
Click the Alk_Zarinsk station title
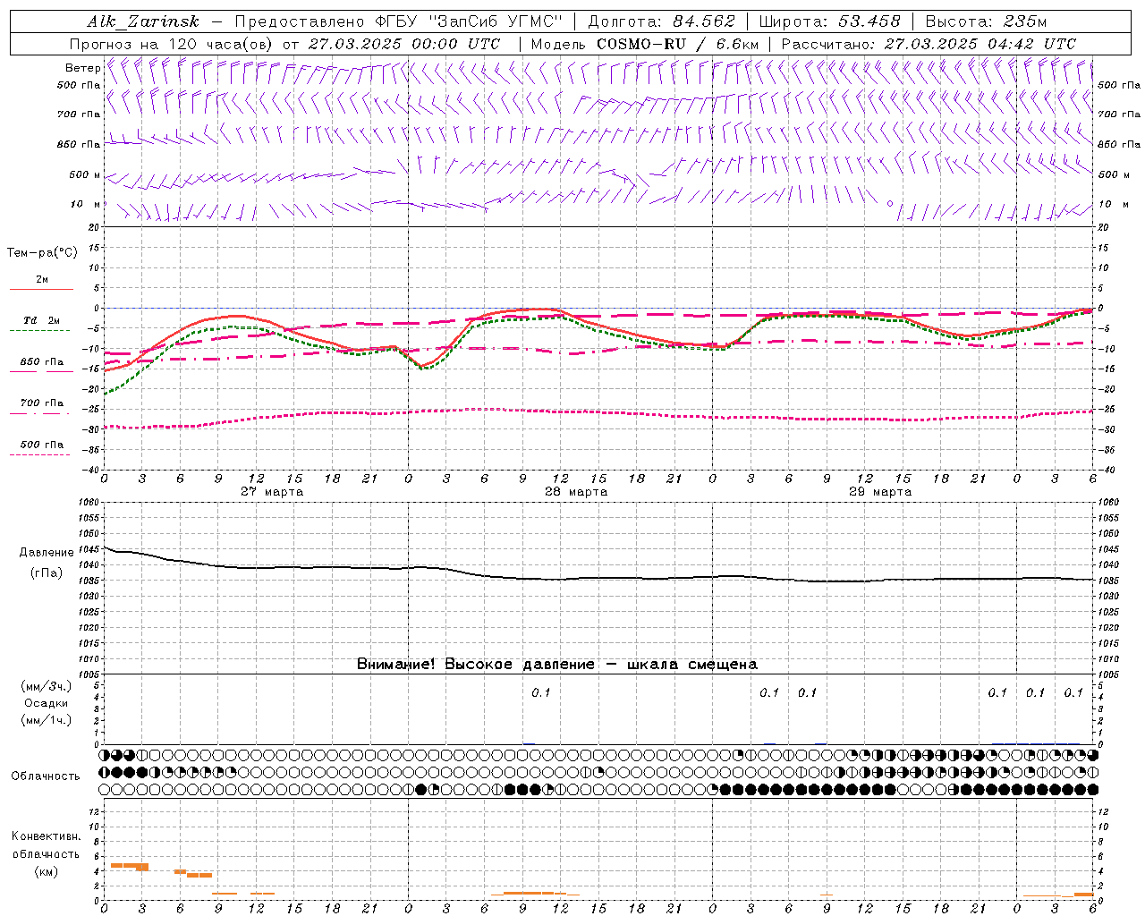pyautogui.click(x=142, y=21)
